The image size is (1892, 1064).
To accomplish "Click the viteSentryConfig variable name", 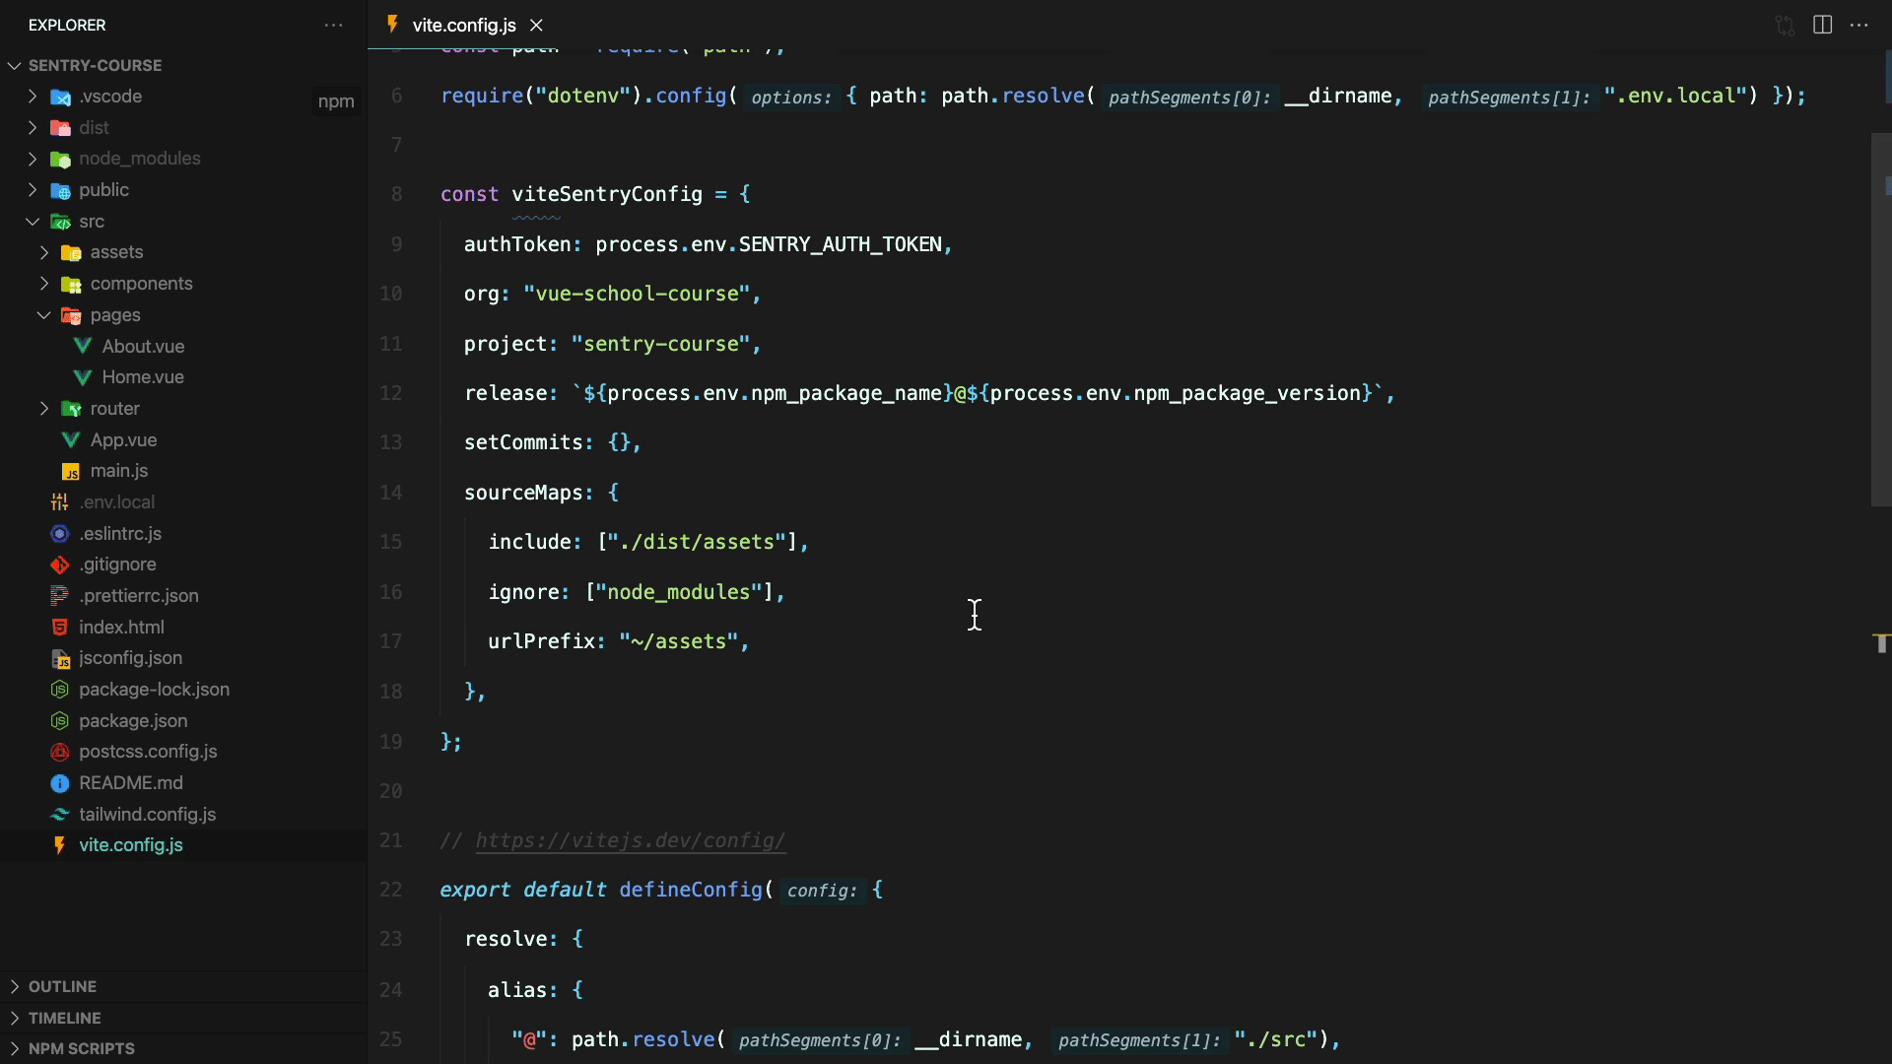I will [x=607, y=194].
